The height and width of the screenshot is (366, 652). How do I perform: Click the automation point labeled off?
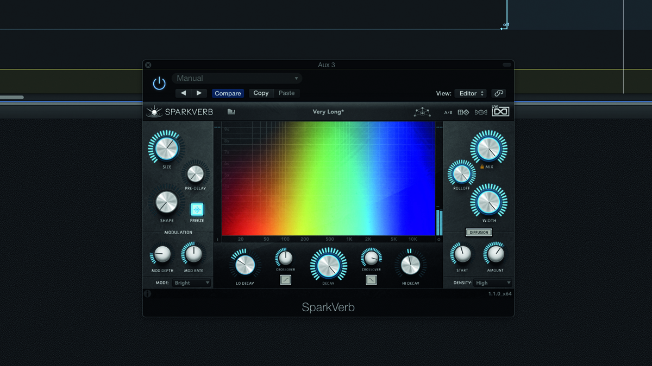point(502,28)
